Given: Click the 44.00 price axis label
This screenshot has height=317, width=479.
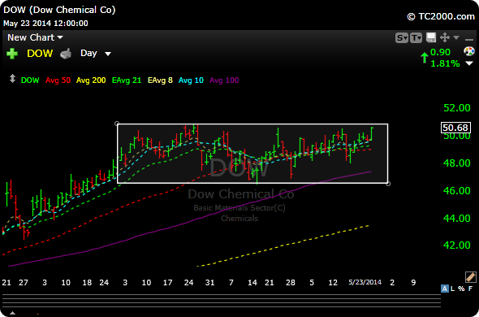Looking at the screenshot, I should click(456, 218).
